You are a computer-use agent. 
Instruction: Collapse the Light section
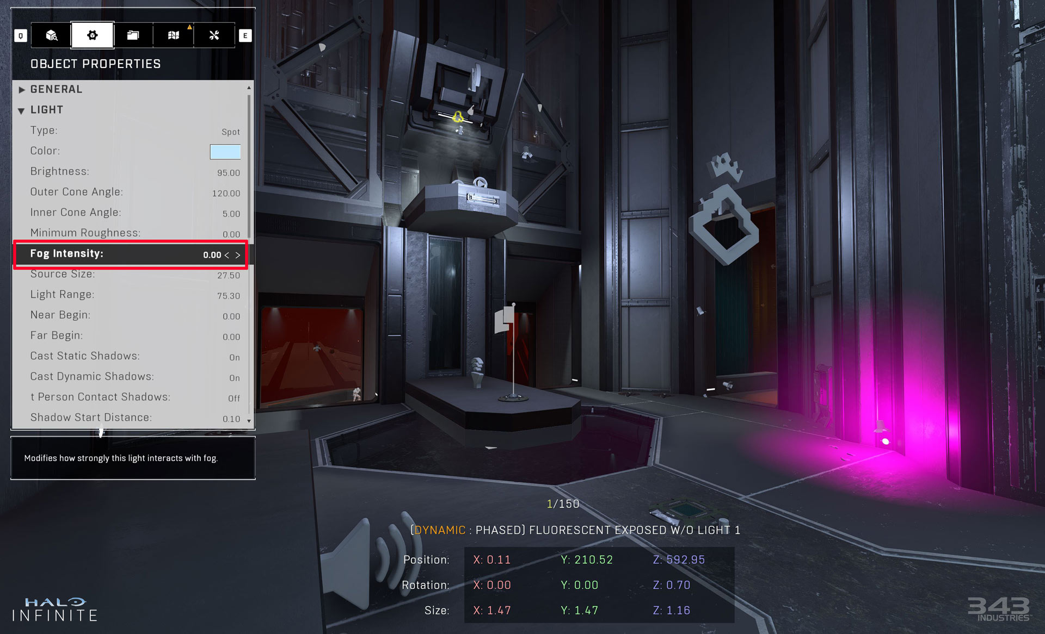coord(21,110)
